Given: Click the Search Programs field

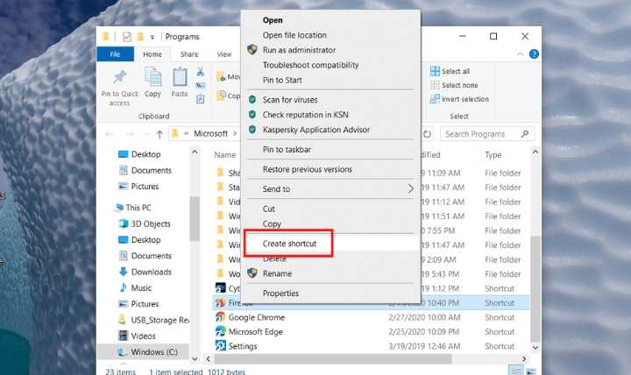Looking at the screenshot, I should point(487,134).
